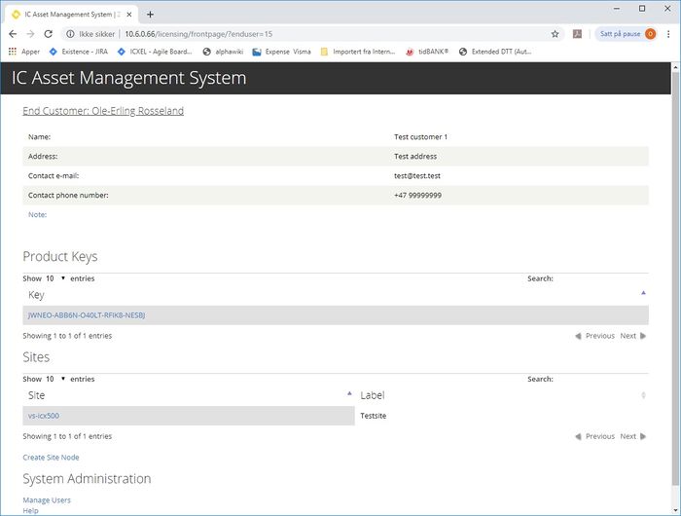681x516 pixels.
Task: Click Next in Product Keys pagination
Action: point(633,336)
